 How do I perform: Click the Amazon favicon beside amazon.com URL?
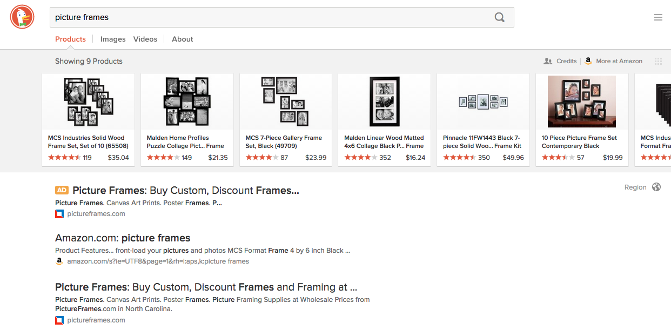click(x=59, y=261)
